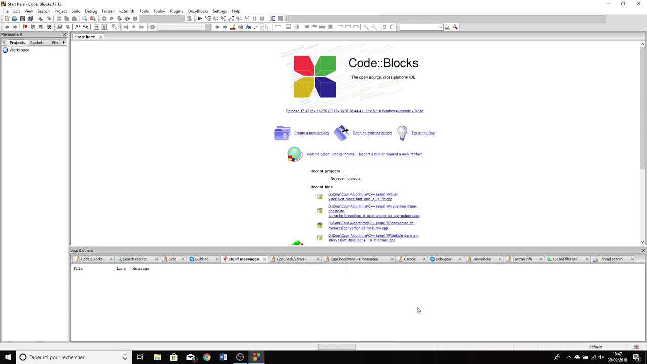The width and height of the screenshot is (647, 364).
Task: Run search with the magnifier beside the combo box
Action: click(x=447, y=27)
